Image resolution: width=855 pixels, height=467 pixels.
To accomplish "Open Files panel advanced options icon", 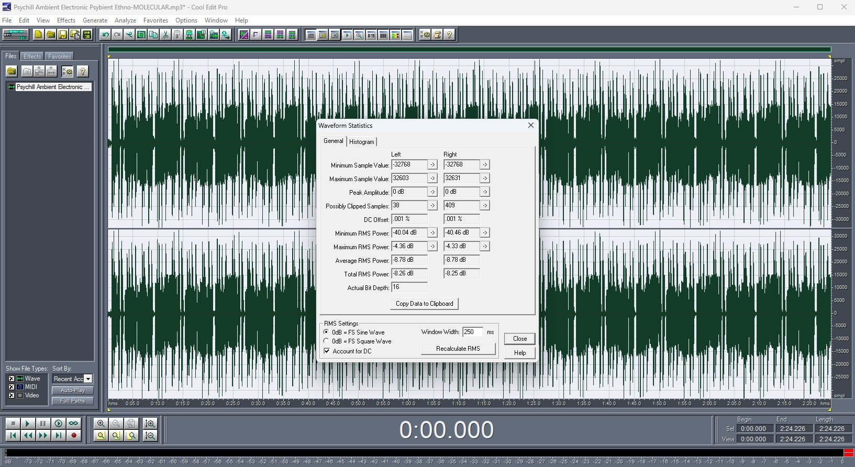I will click(x=68, y=71).
